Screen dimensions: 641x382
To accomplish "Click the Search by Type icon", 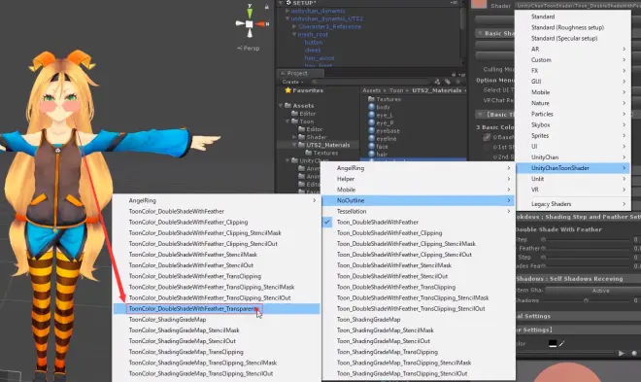I will (x=437, y=82).
